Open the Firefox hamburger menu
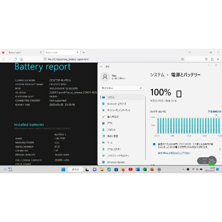 (x=218, y=59)
